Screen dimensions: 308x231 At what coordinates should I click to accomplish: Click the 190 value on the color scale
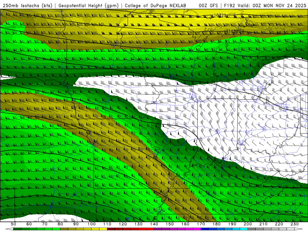coord(232,224)
